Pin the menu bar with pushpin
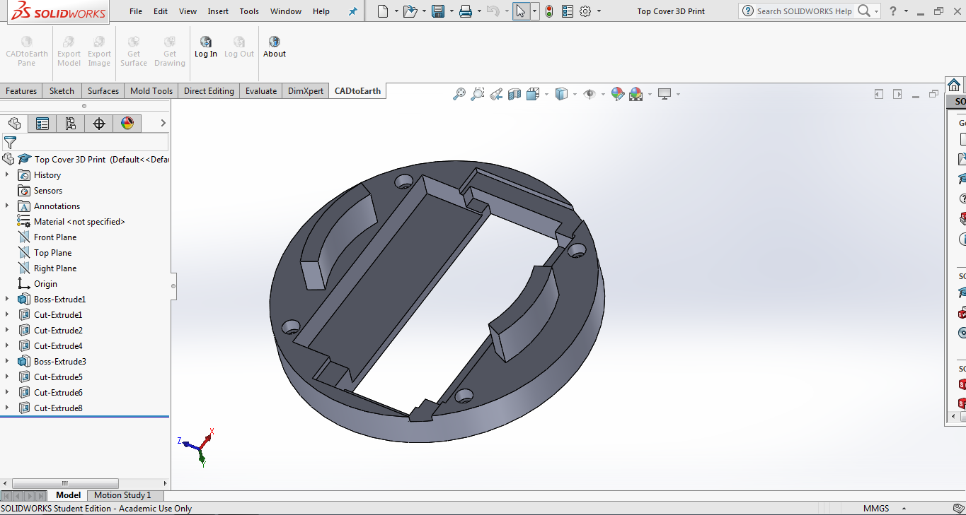This screenshot has width=966, height=515. coord(353,11)
